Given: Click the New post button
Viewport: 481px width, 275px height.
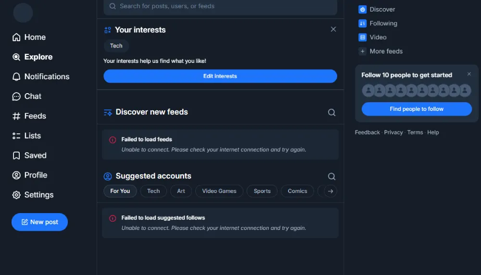Looking at the screenshot, I should [x=39, y=222].
